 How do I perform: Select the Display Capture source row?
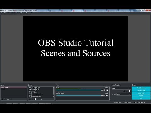coord(41,96)
